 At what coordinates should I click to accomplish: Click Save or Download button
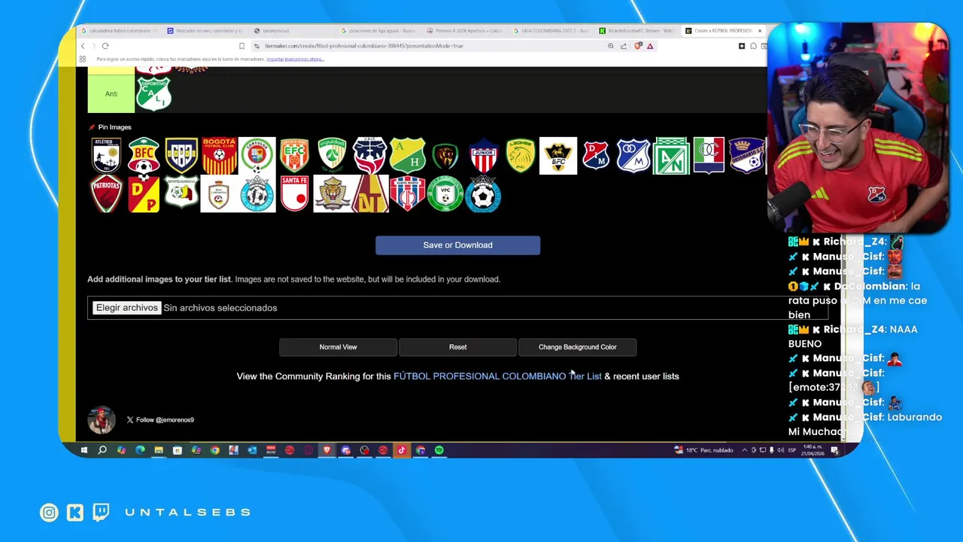coord(457,245)
